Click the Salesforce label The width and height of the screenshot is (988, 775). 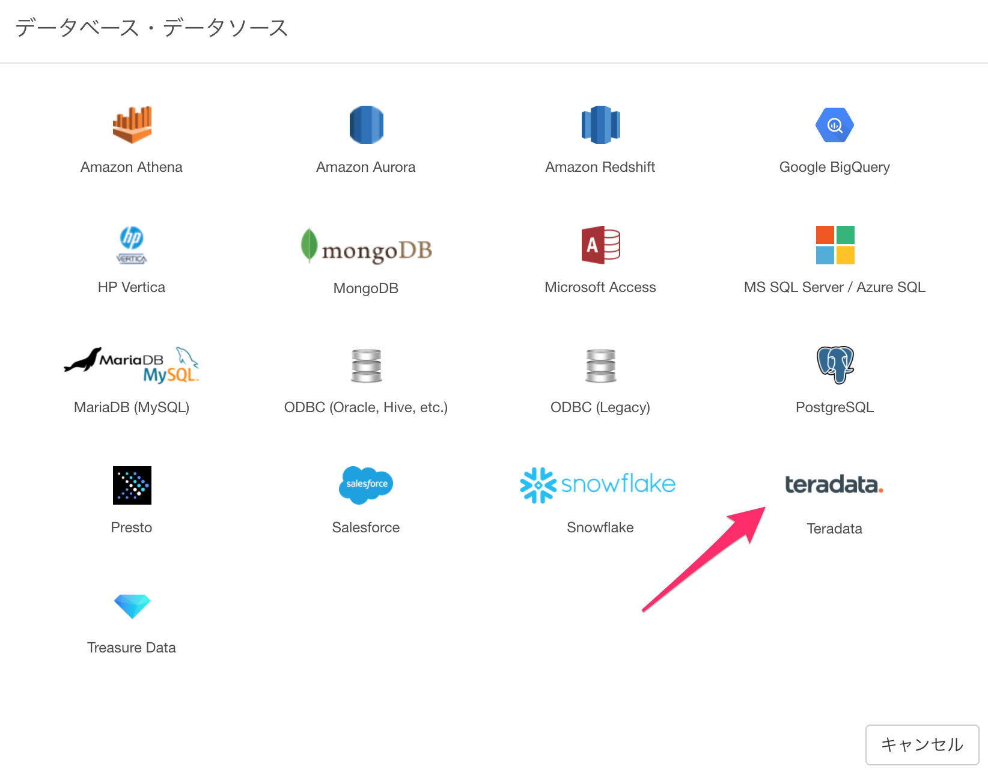tap(366, 527)
